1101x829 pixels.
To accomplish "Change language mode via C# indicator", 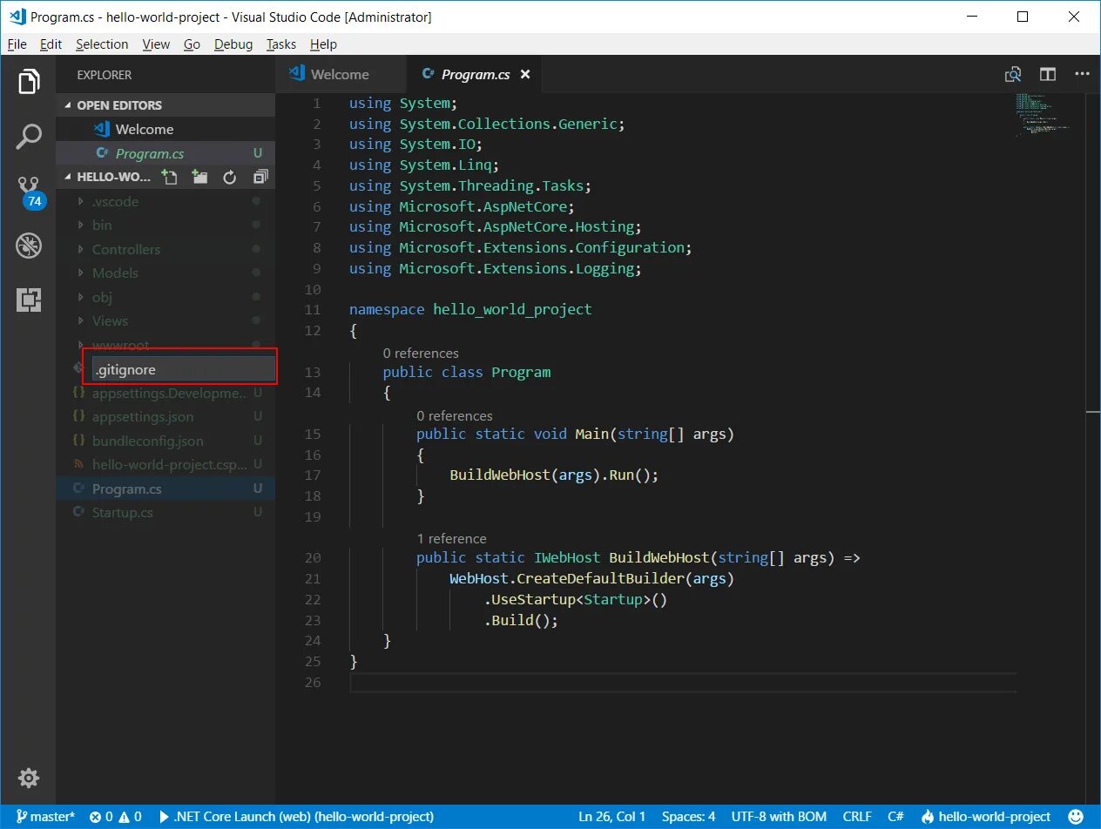I will click(x=895, y=817).
